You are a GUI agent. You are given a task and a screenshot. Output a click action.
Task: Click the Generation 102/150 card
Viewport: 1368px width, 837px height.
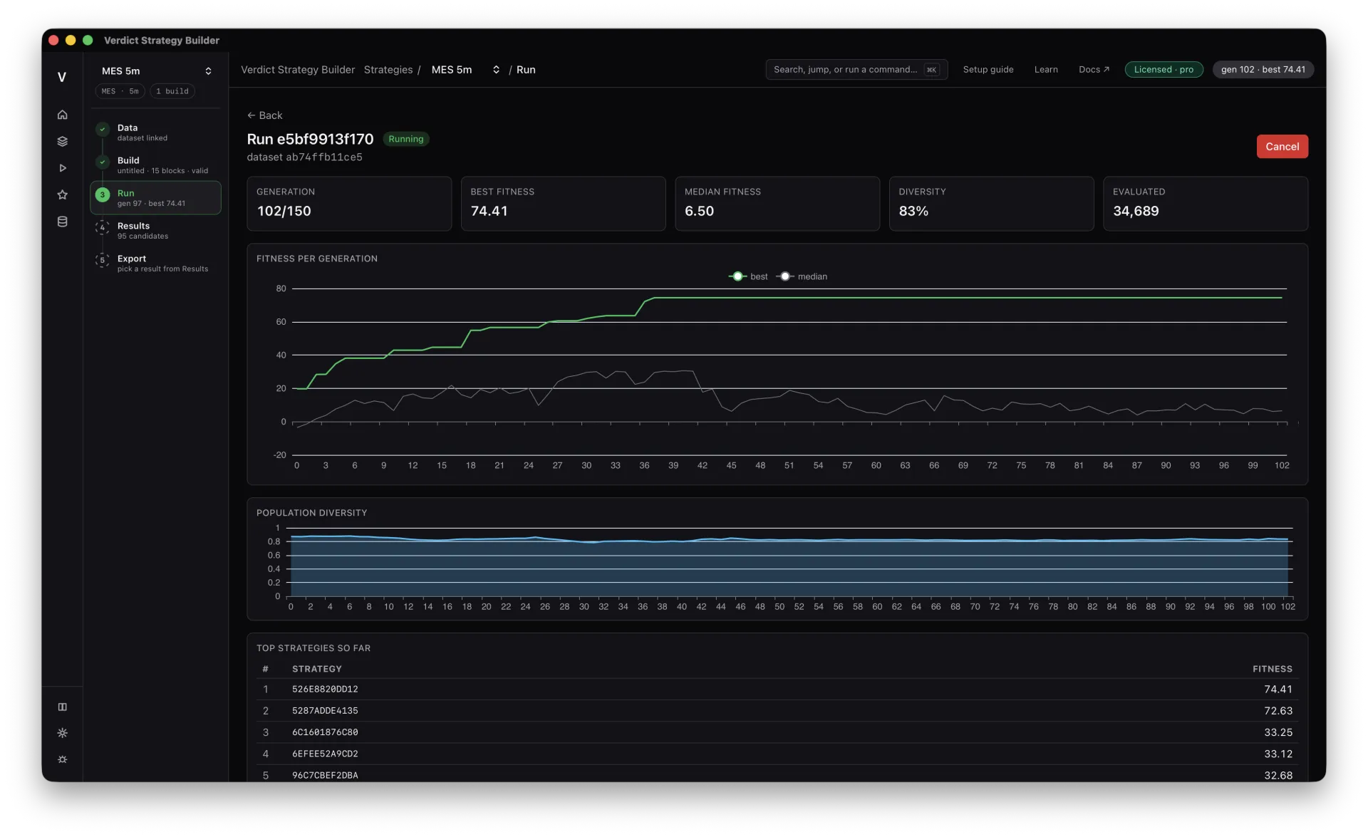pos(349,203)
